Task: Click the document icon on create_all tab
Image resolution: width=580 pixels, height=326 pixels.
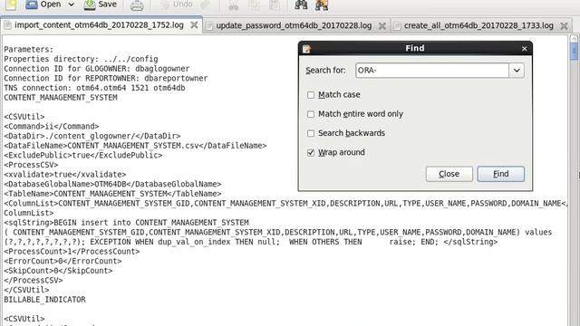Action: (x=397, y=25)
